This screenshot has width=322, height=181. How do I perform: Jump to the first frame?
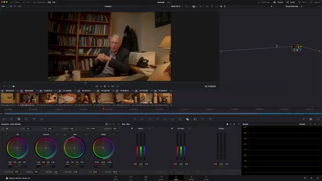point(97,86)
